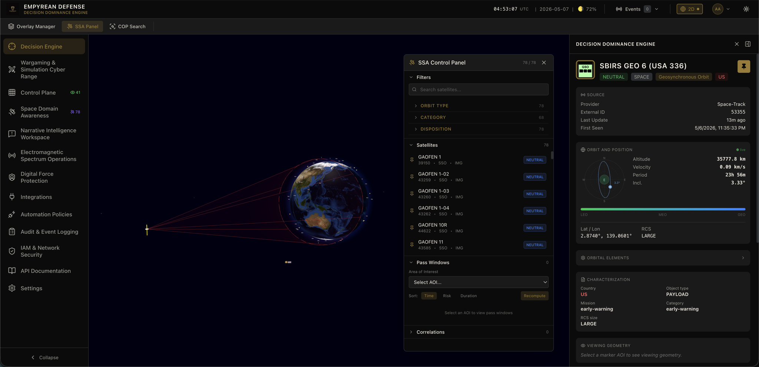Open Electromagnetic Spectrum Operations
Image resolution: width=759 pixels, height=367 pixels.
(x=44, y=155)
